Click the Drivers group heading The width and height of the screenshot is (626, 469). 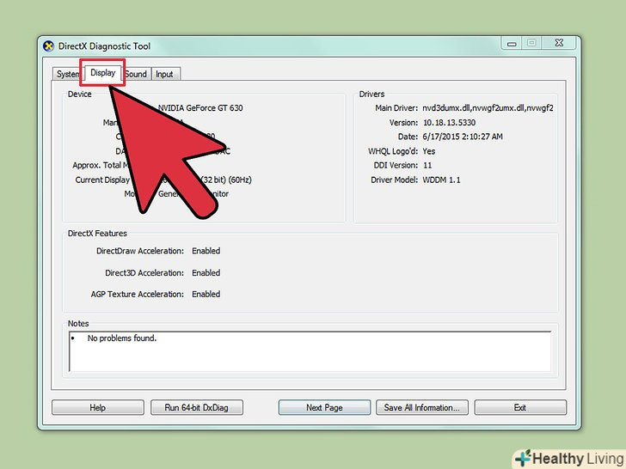tap(371, 94)
